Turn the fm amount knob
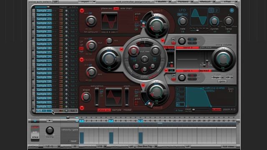 [x=91, y=21]
